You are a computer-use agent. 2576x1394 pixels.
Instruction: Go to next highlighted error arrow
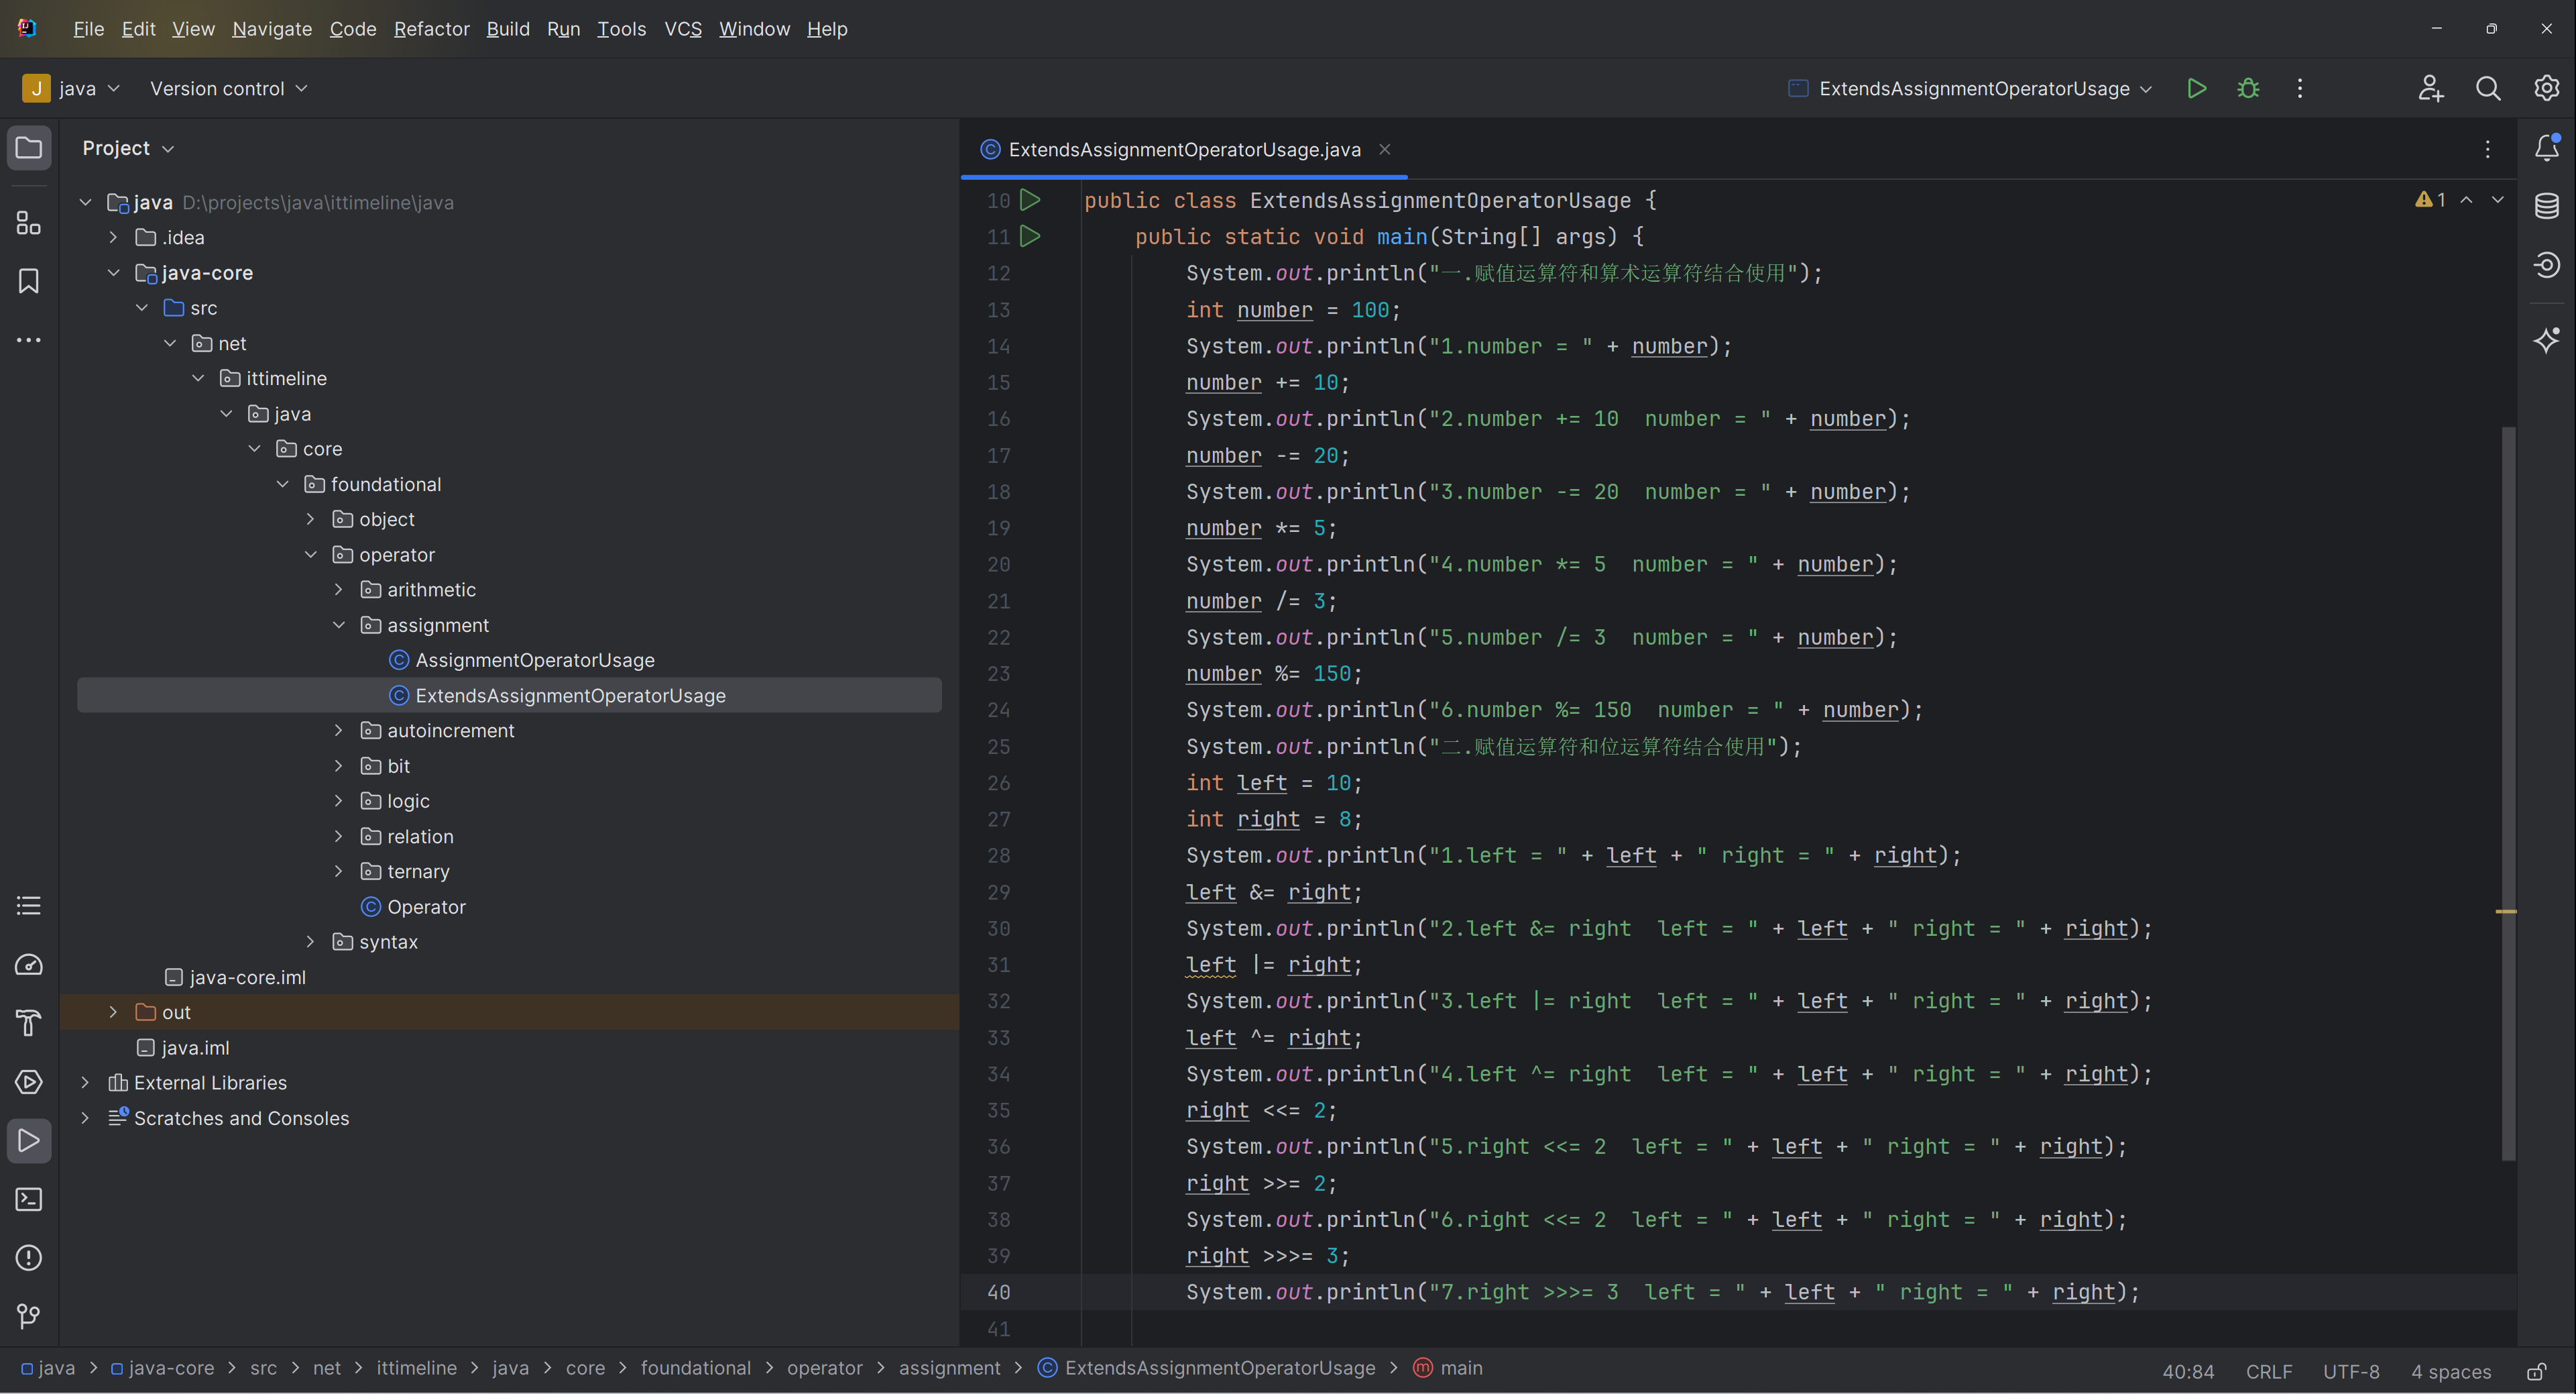2498,200
